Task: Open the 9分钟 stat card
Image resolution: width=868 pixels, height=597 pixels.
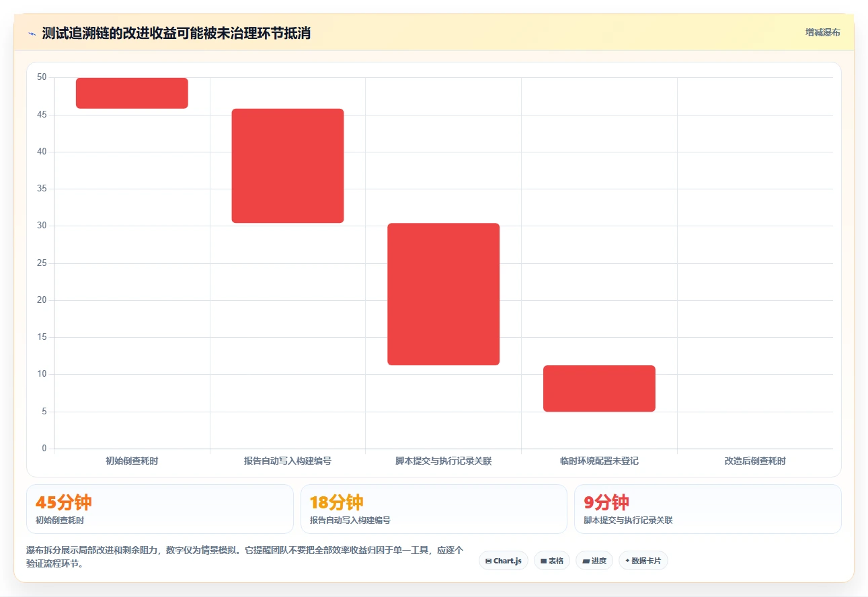Action: pyautogui.click(x=708, y=509)
